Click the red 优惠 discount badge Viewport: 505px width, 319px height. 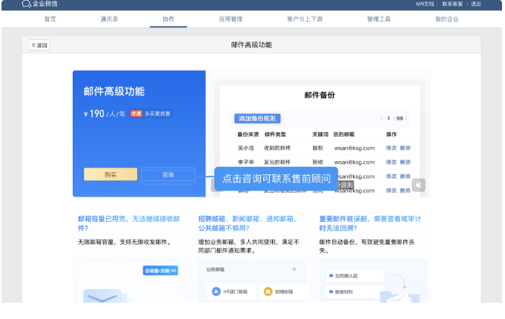pos(136,114)
